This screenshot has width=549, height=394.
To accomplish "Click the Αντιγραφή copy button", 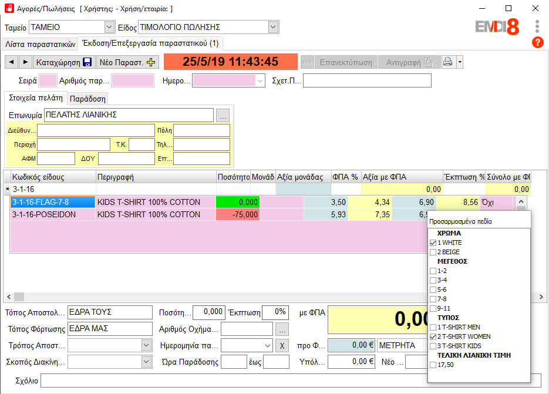I will click(409, 62).
